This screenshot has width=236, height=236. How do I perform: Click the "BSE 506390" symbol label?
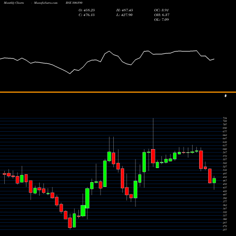(x=74, y=3)
